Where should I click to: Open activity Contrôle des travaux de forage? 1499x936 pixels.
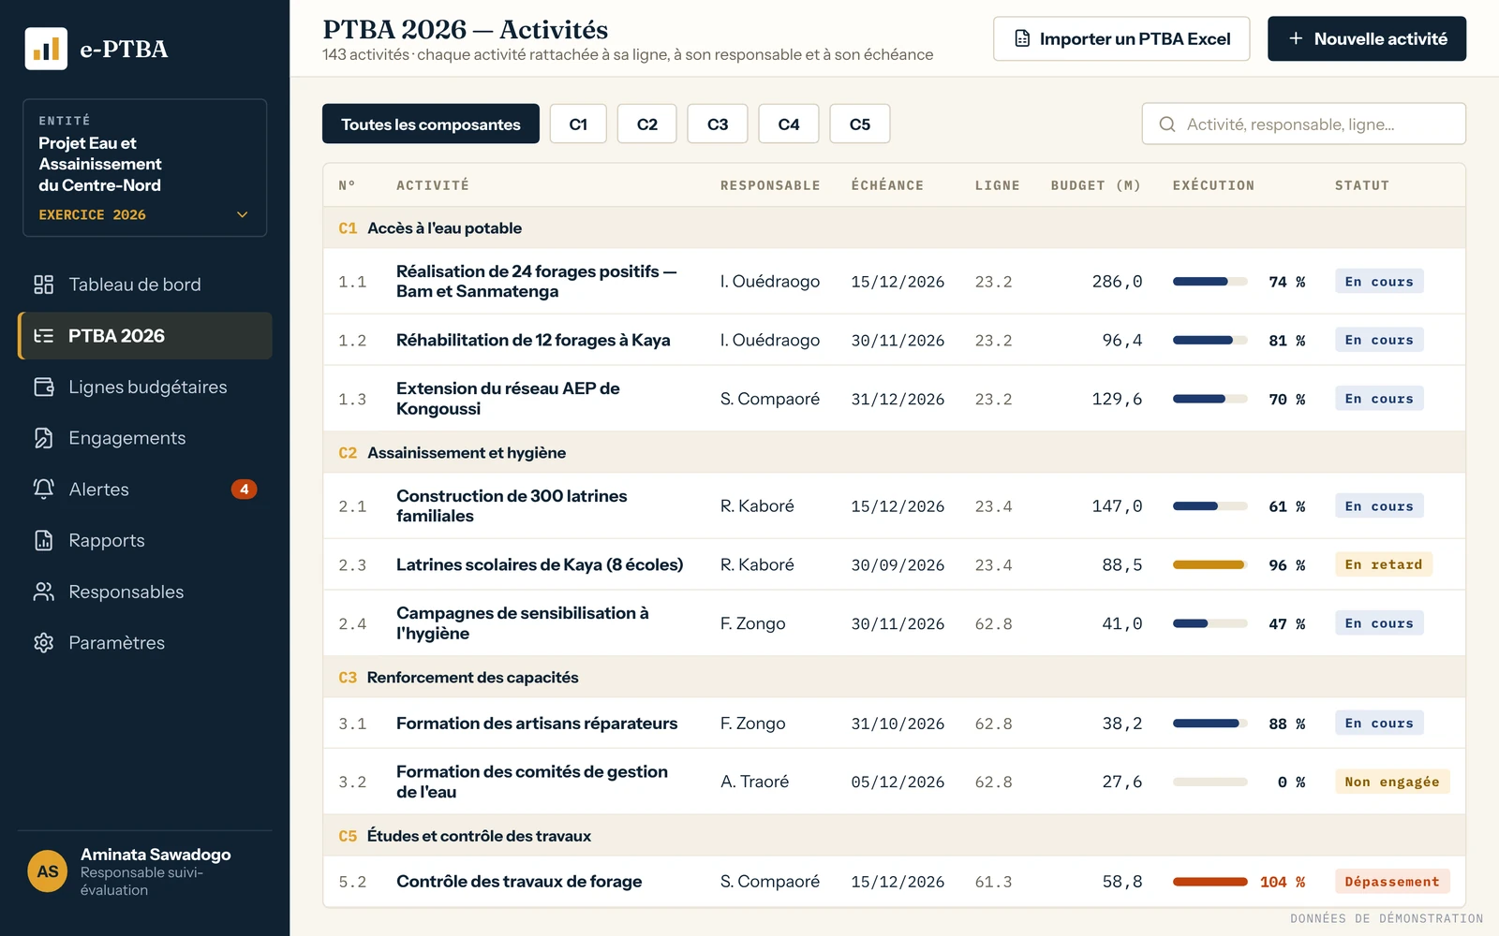(519, 881)
